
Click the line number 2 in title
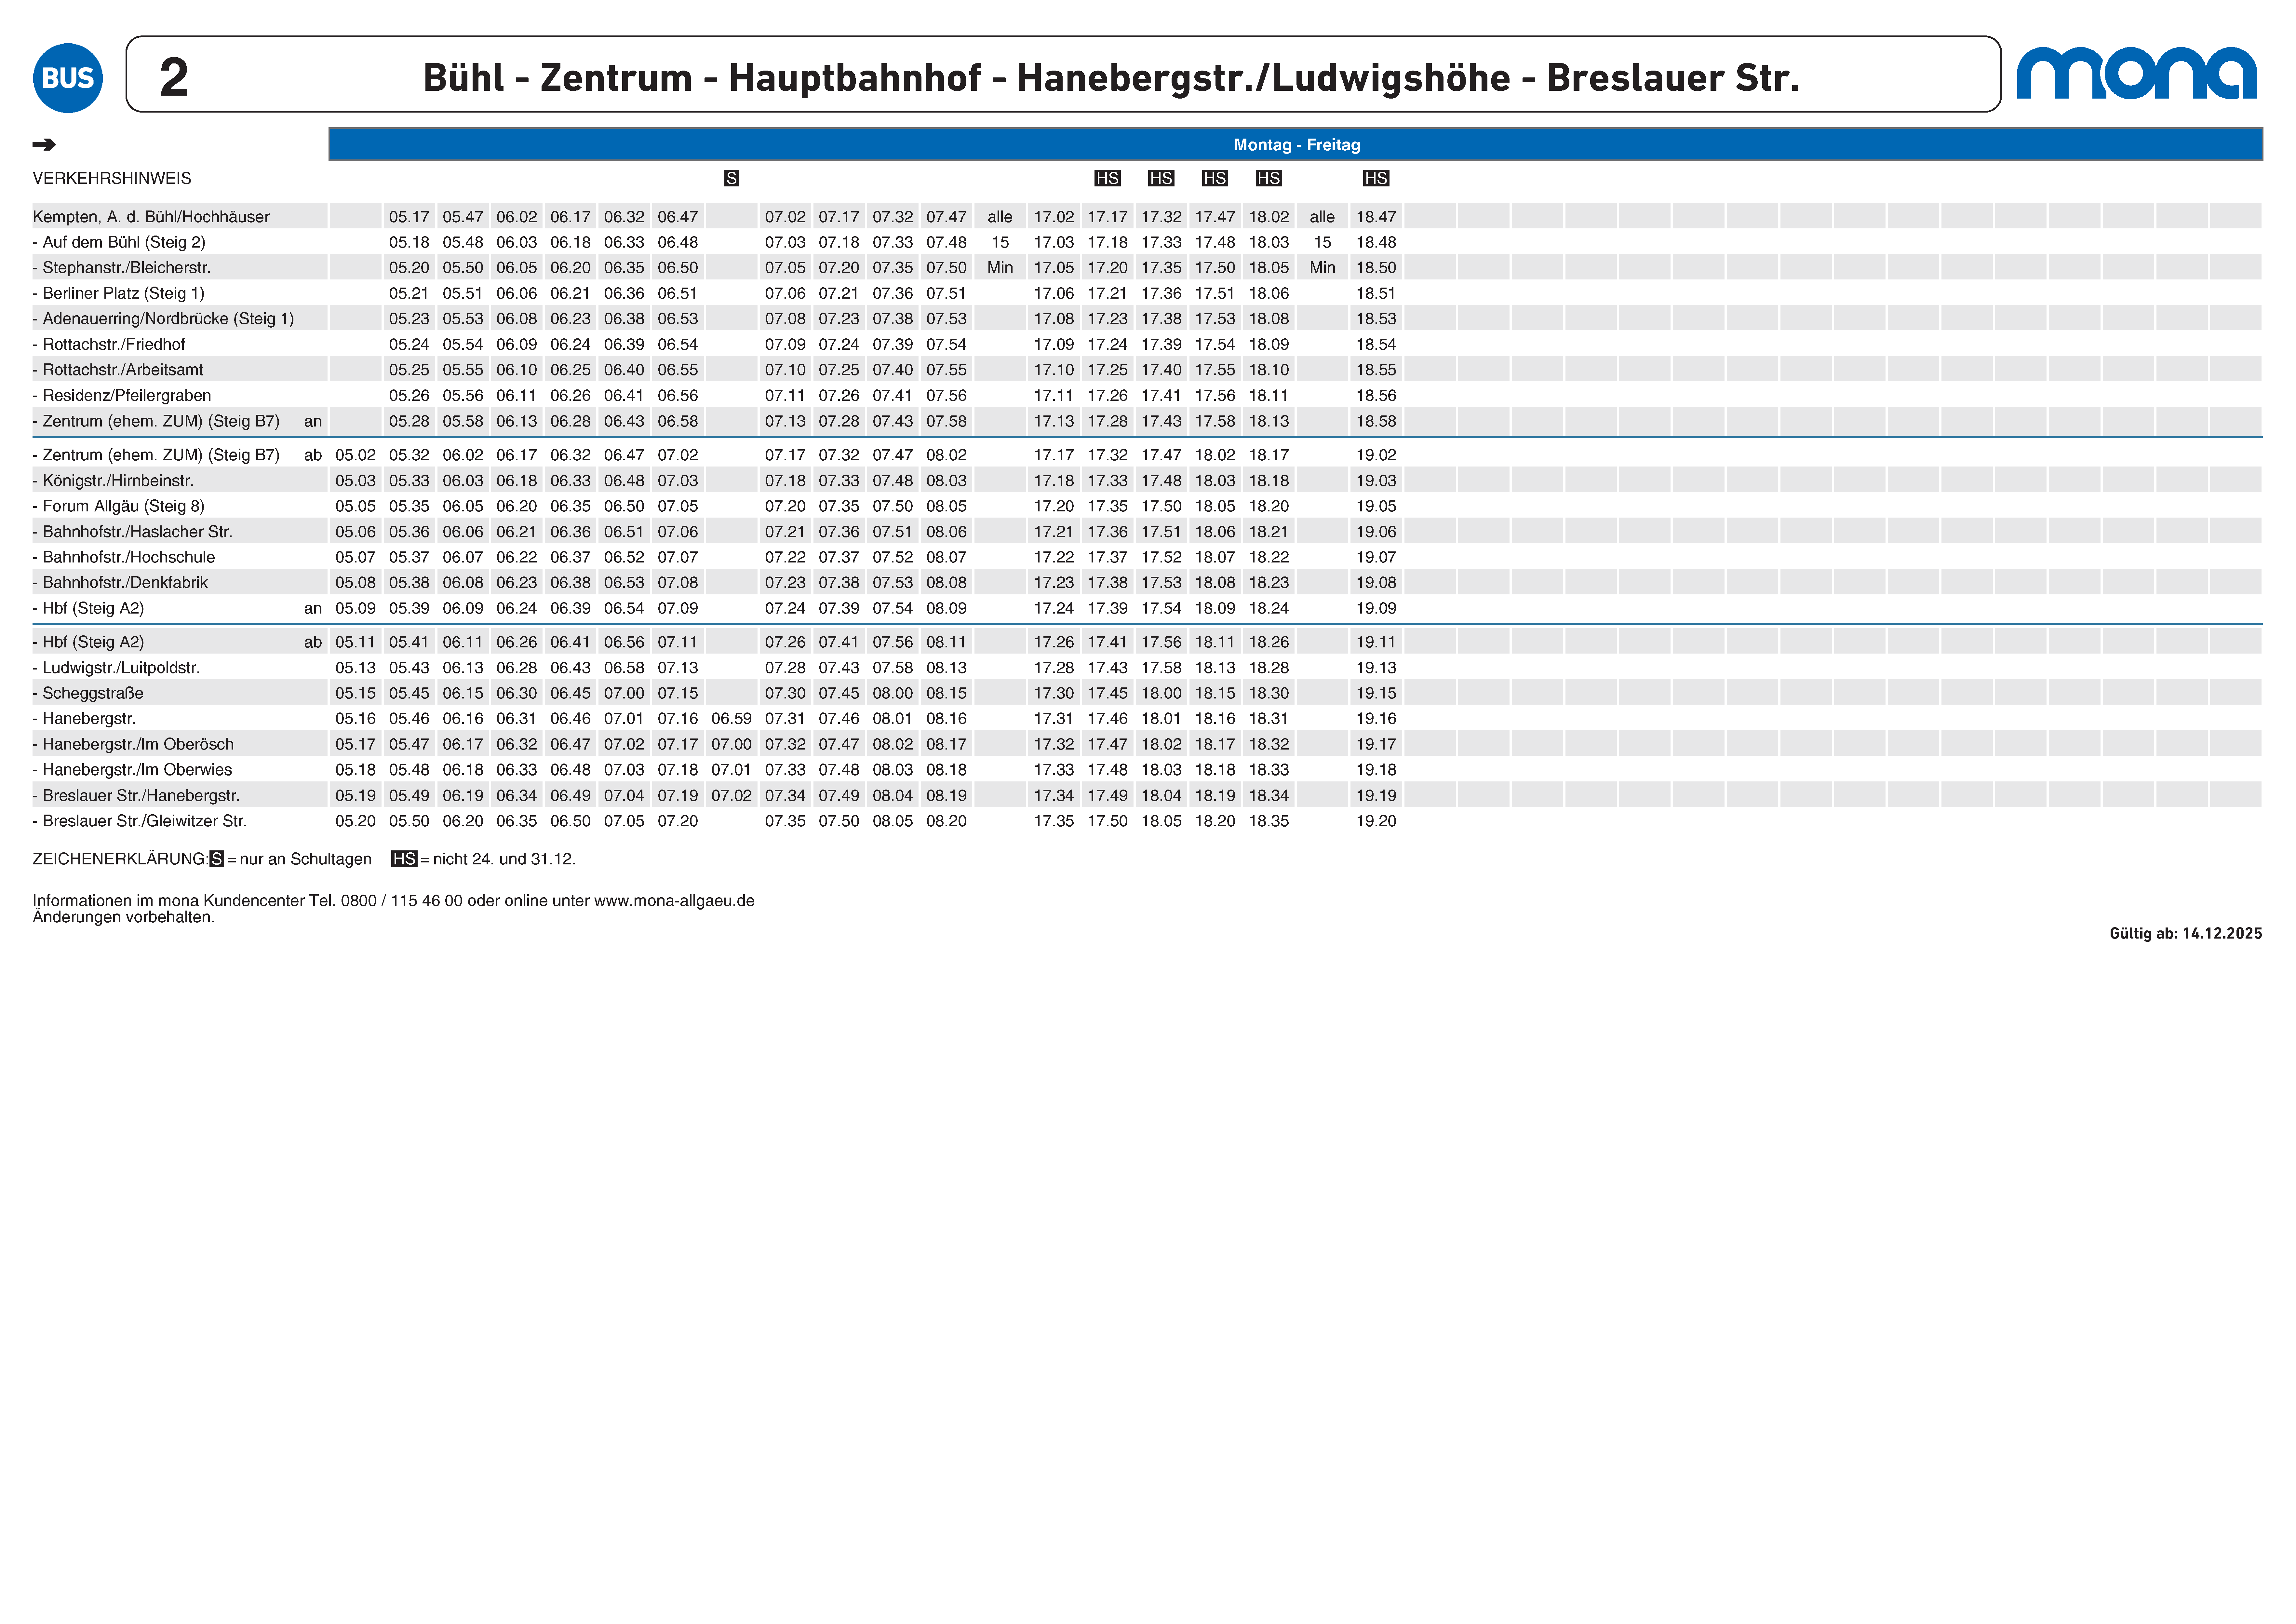tap(174, 77)
